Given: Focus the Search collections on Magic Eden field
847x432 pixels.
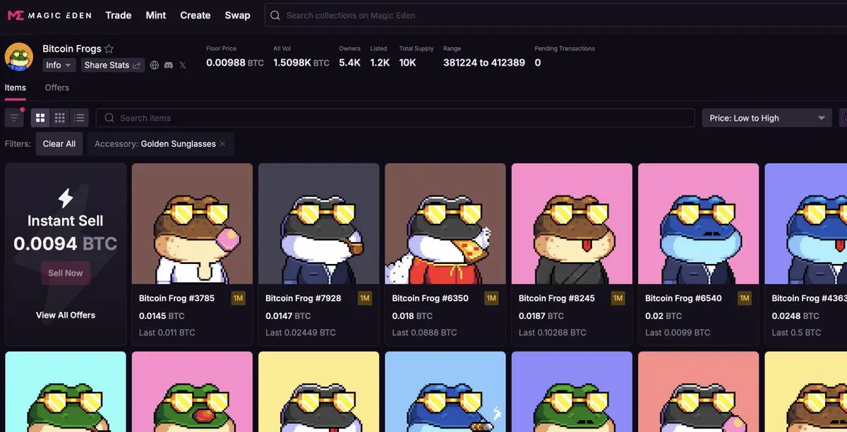Looking at the screenshot, I should [x=555, y=15].
